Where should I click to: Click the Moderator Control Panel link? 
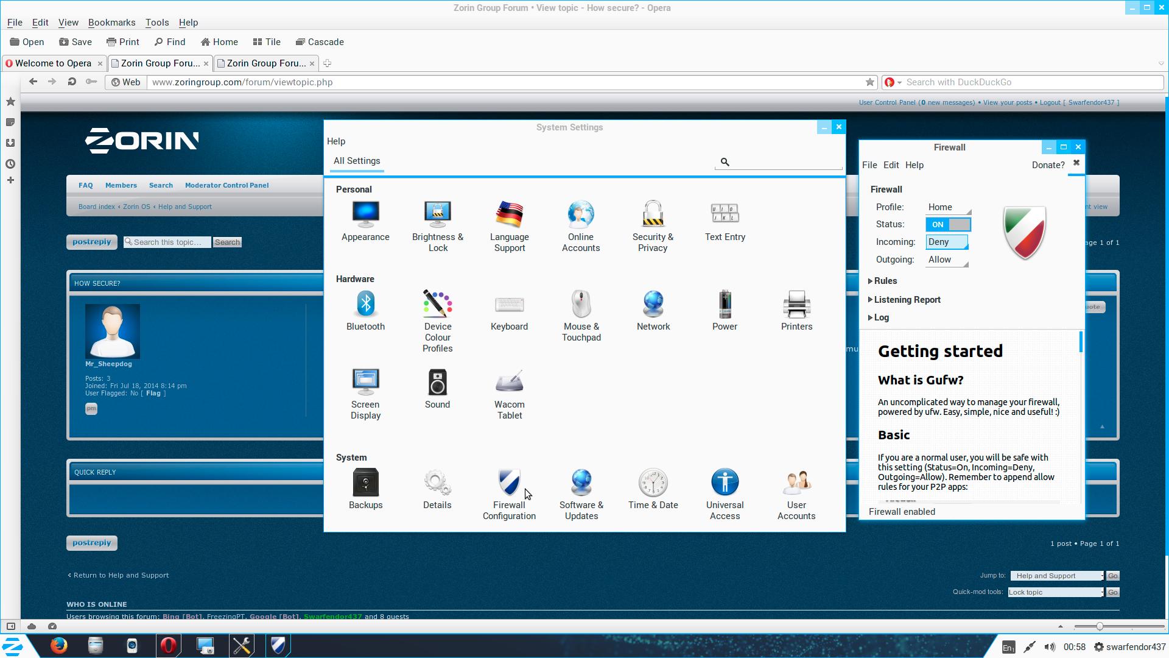[x=226, y=185]
